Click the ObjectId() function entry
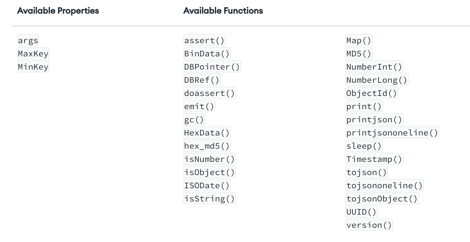Screen dimensions: 470x242 [x=371, y=93]
